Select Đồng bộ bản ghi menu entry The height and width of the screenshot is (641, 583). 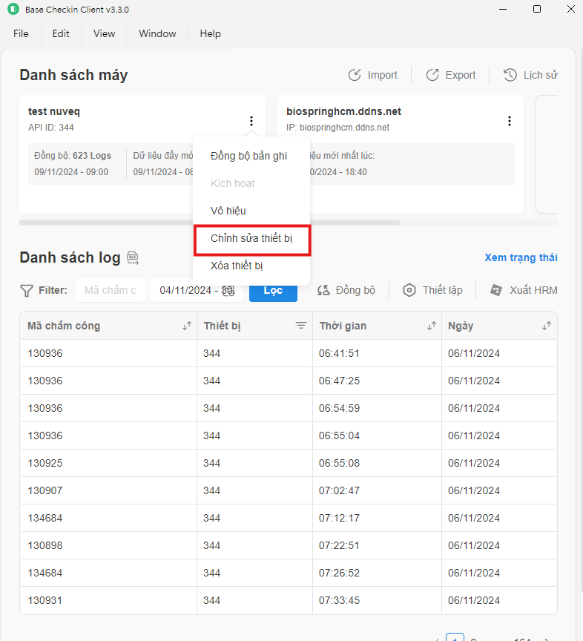pos(248,156)
